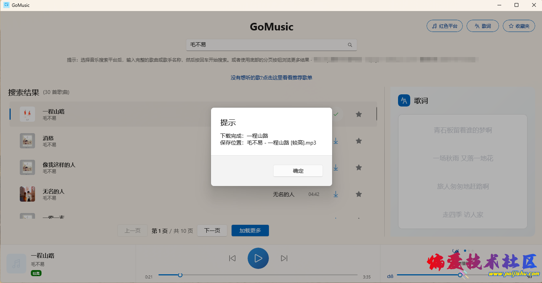The image size is (542, 283).
Task: Download the song 消愁
Action: (336, 141)
